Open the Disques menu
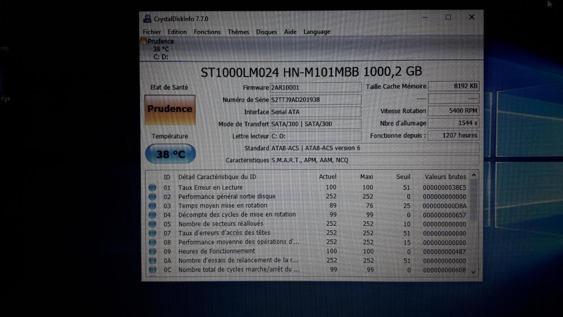 coord(266,32)
